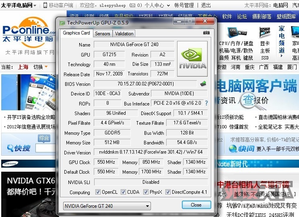Toggle the PhysX checkbox
This screenshot has width=299, height=217.
(146, 192)
